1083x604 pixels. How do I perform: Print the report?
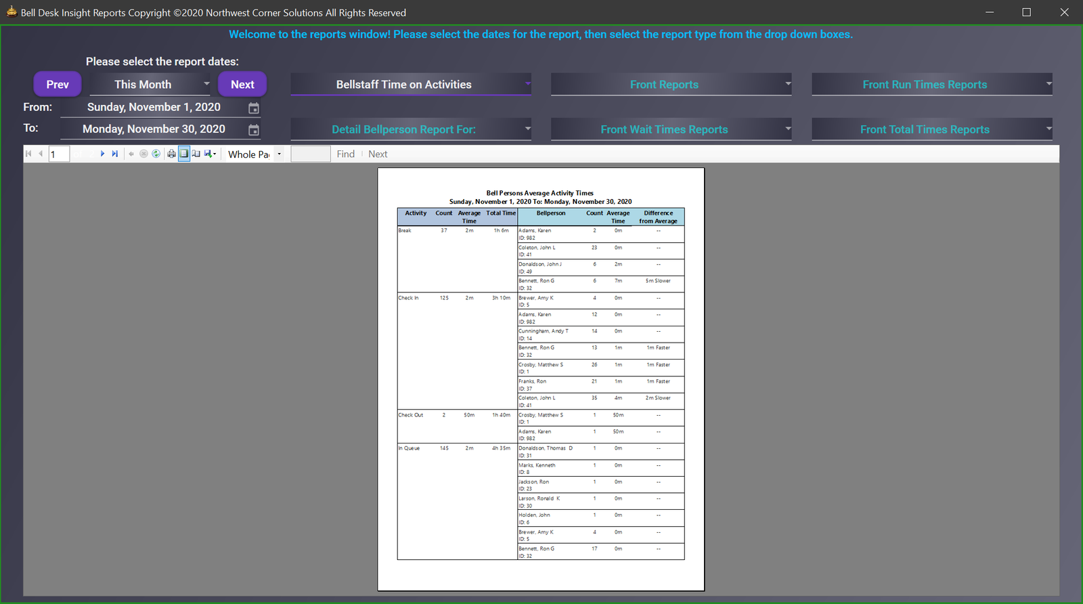tap(171, 154)
